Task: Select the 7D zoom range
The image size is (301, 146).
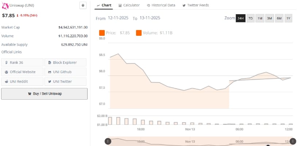Action: coord(251,18)
